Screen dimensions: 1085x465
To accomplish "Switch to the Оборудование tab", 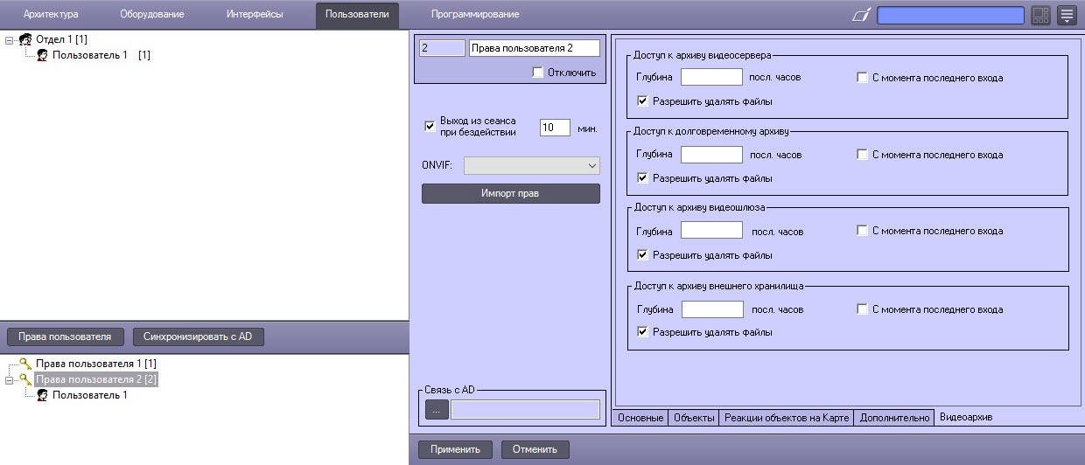I will click(152, 15).
